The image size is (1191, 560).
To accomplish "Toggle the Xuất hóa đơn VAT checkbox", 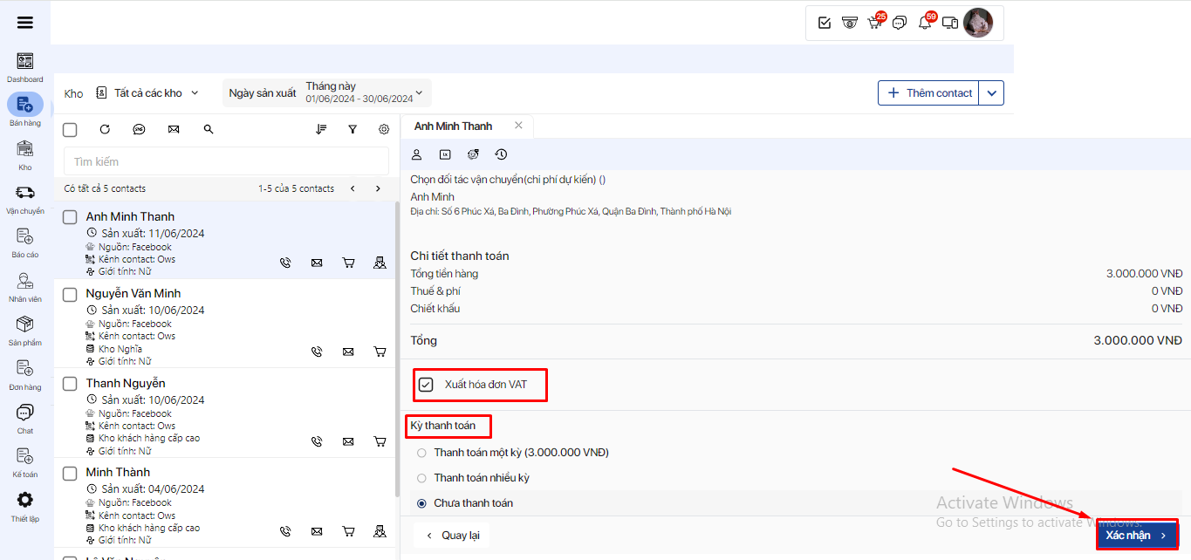I will click(x=426, y=385).
